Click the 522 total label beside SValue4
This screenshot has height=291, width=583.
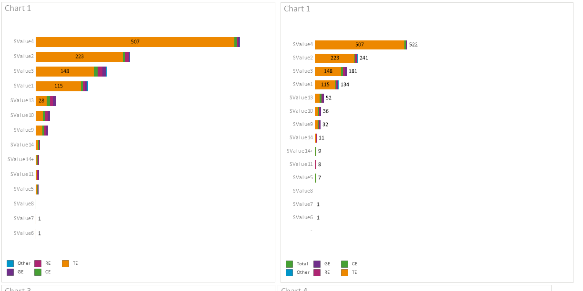[x=413, y=45]
